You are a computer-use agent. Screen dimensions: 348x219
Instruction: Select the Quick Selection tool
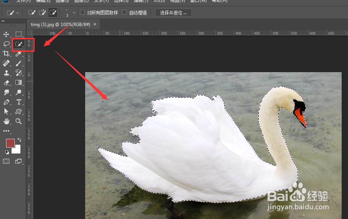[x=19, y=44]
